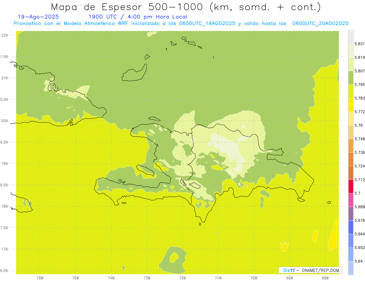The height and width of the screenshot is (282, 365).
Task: Click the legend value 5.652
Action: [360, 248]
